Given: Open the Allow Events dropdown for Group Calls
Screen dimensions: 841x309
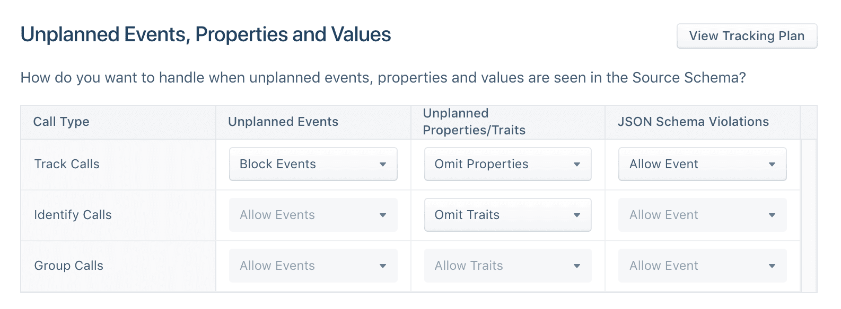Looking at the screenshot, I should (x=313, y=266).
